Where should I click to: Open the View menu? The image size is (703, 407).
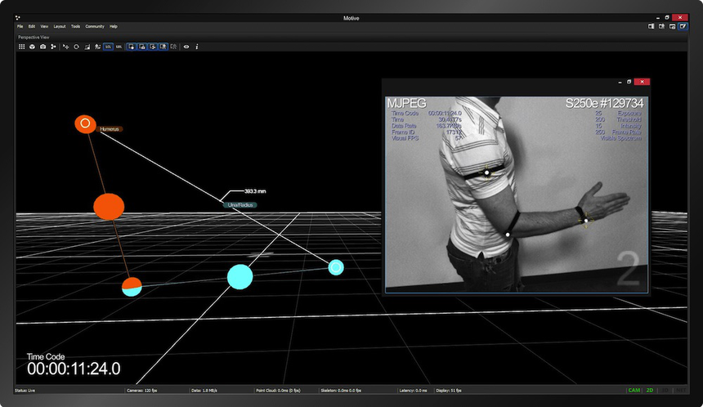[44, 26]
